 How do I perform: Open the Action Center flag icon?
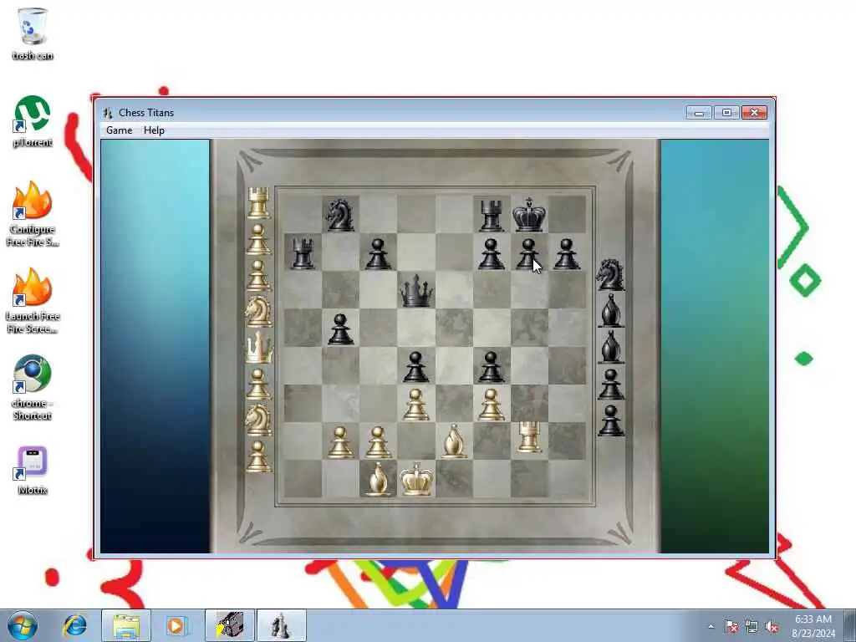pos(731,626)
